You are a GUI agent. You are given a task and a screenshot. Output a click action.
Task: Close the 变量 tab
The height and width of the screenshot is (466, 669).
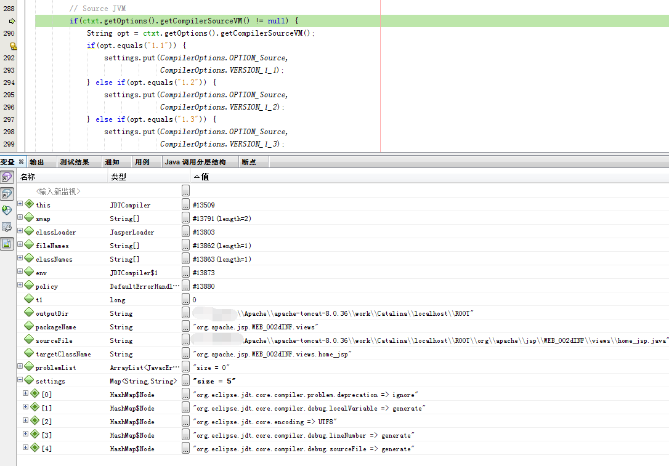pyautogui.click(x=21, y=162)
